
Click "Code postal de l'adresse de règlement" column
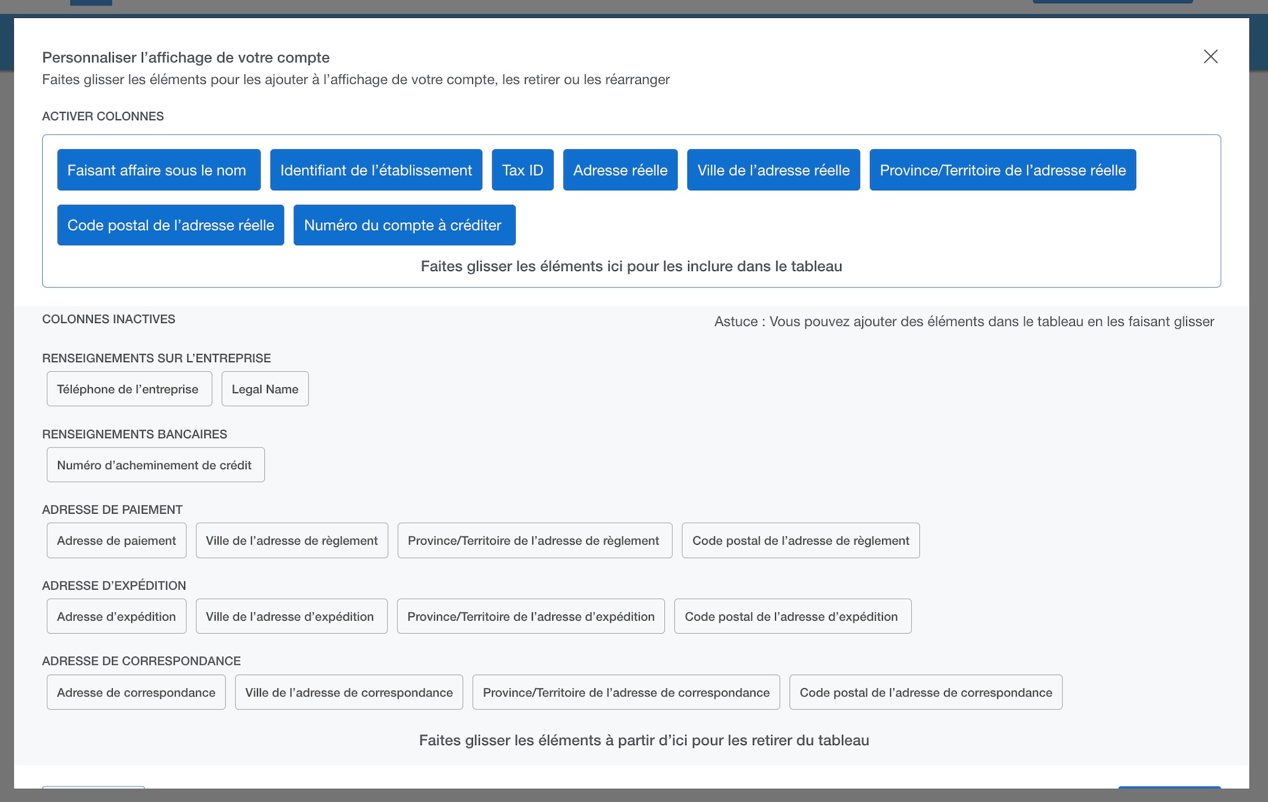[800, 540]
